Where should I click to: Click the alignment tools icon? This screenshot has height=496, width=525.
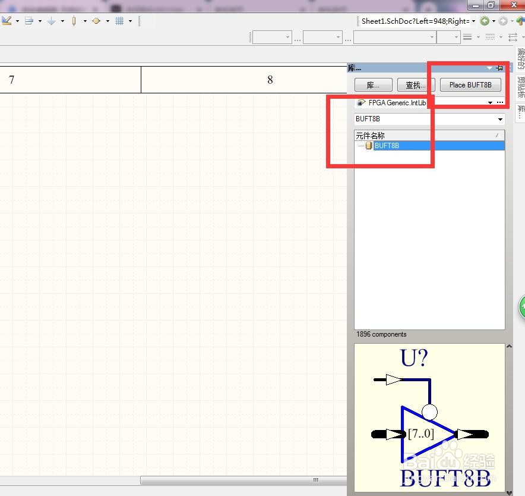(29, 21)
